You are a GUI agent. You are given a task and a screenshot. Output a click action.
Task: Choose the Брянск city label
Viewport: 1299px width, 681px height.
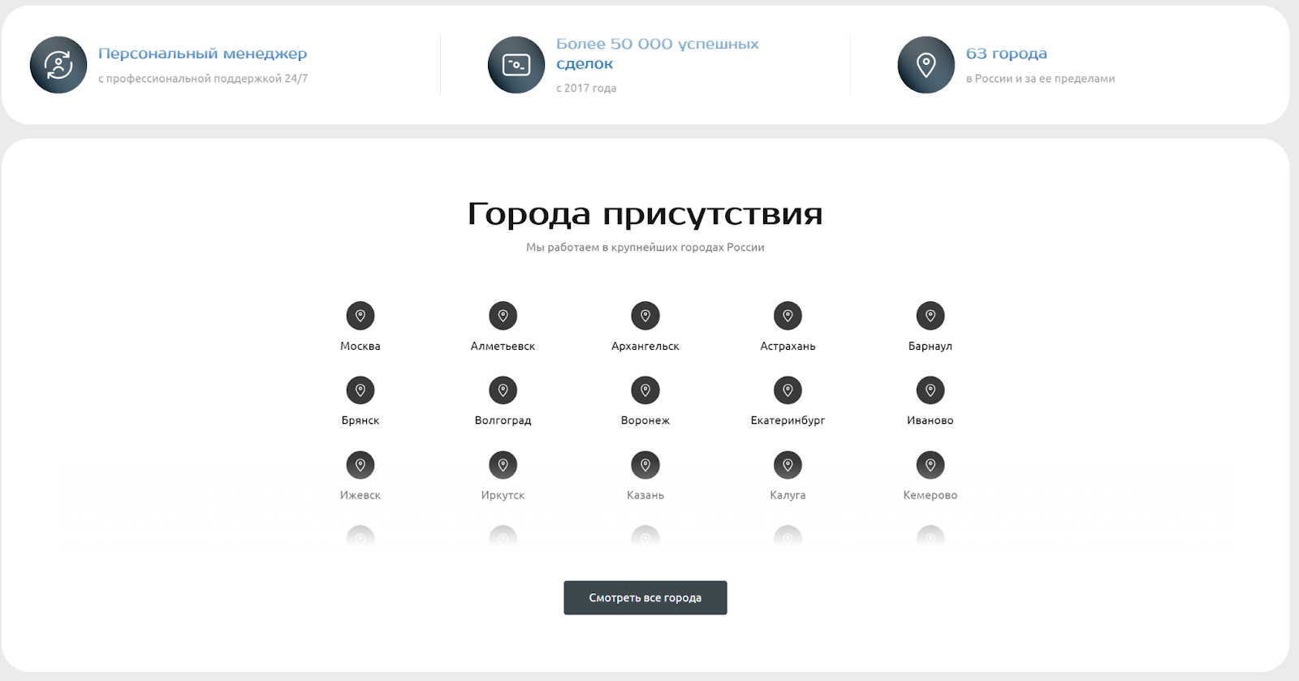click(360, 420)
